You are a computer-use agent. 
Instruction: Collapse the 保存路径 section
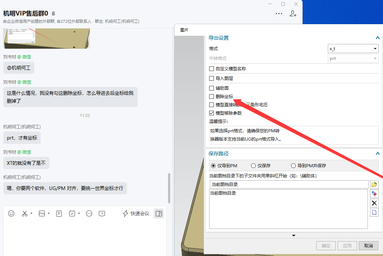click(x=378, y=153)
